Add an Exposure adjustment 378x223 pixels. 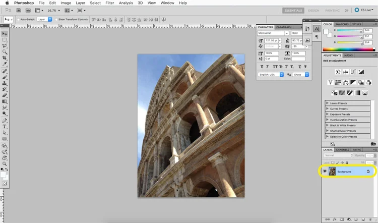coord(361,72)
